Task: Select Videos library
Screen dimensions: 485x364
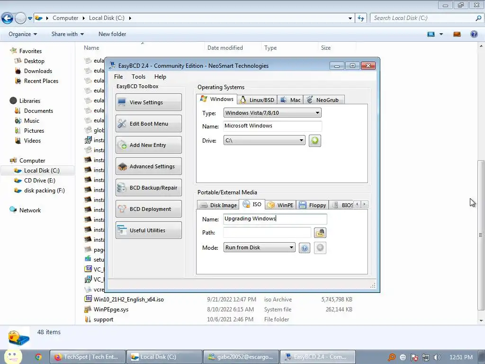Action: (x=32, y=140)
